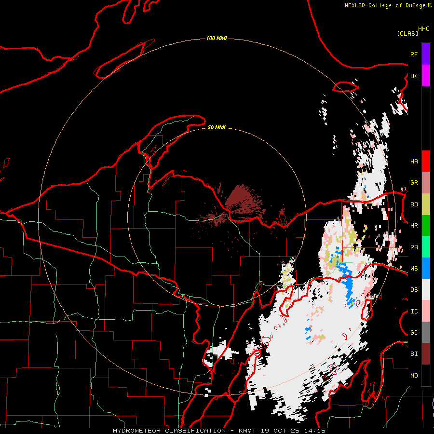This screenshot has width=434, height=434.
Task: Click the "GR" legend label
Action: tap(414, 183)
